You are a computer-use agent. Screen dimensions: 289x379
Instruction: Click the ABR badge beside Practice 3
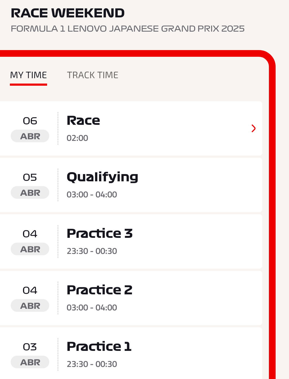click(30, 249)
